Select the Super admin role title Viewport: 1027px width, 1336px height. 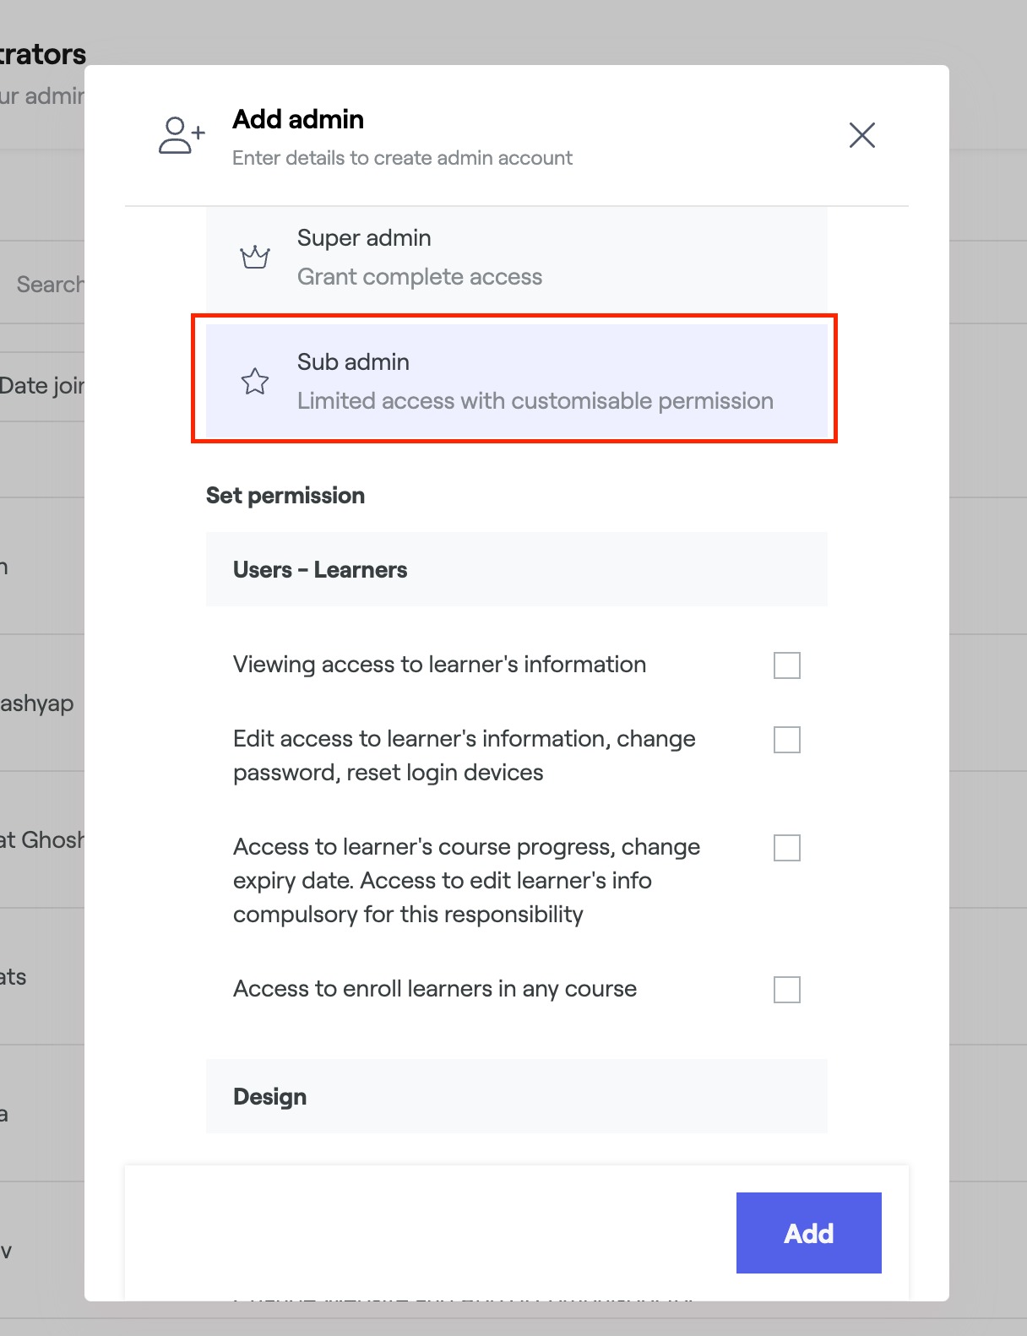364,238
